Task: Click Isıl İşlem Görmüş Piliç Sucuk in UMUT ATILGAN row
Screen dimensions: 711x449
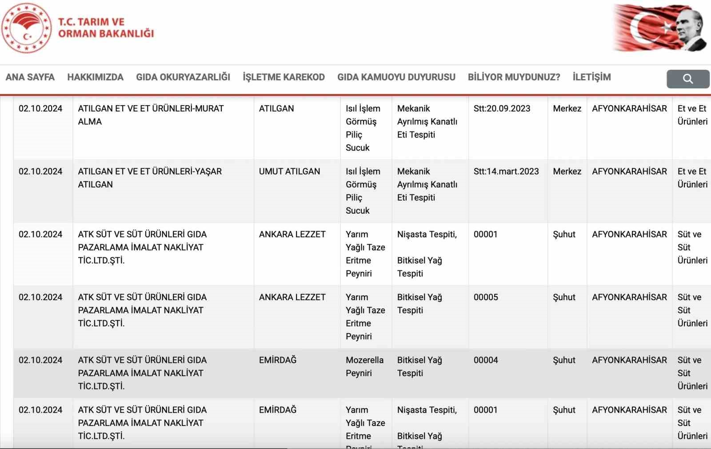Action: 363,191
